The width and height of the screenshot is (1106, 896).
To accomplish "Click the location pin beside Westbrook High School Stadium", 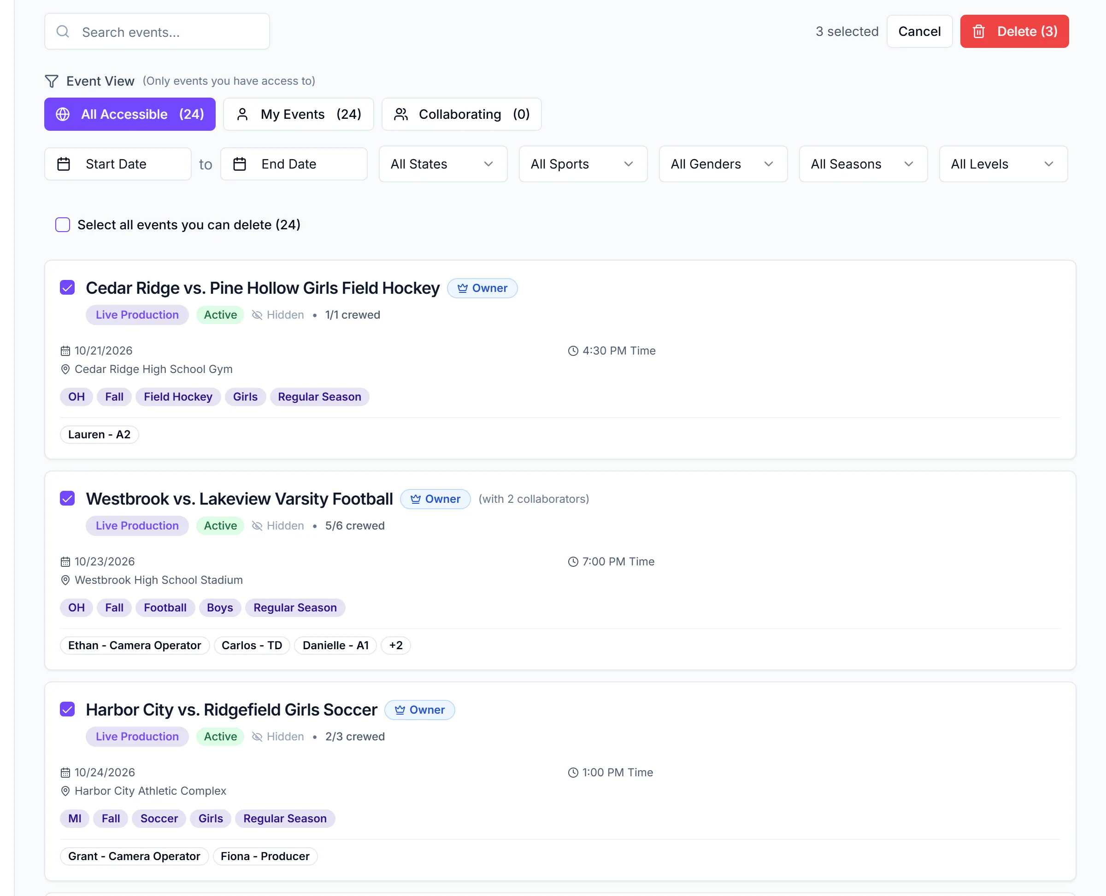I will pos(65,580).
